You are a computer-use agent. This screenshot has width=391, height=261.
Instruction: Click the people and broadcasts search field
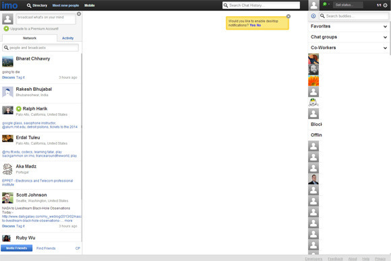[40, 48]
